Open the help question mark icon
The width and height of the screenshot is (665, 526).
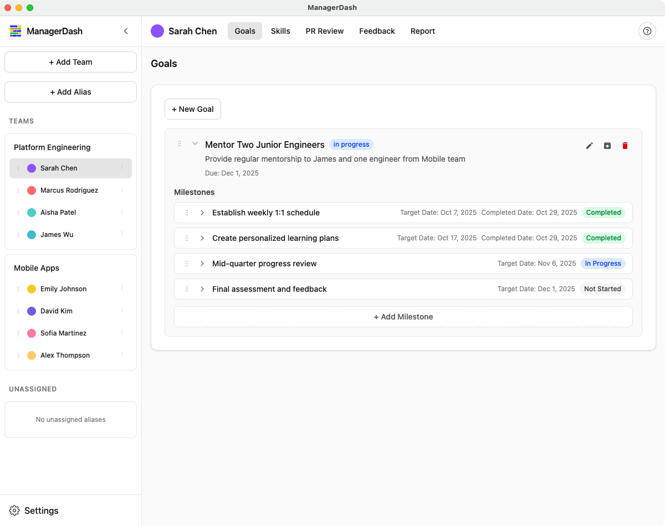pyautogui.click(x=647, y=31)
